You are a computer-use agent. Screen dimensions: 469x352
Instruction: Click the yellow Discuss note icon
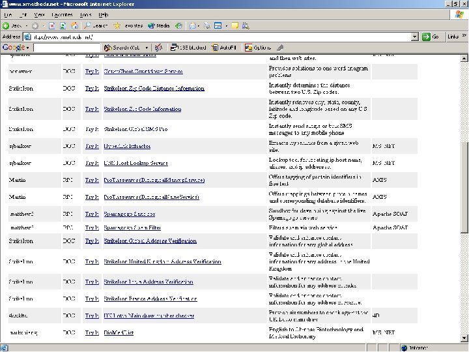coord(235,25)
